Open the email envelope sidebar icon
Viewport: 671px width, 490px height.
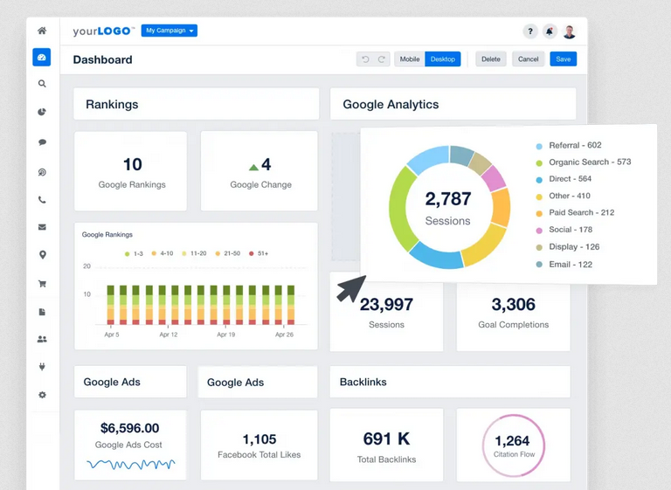coord(42,227)
